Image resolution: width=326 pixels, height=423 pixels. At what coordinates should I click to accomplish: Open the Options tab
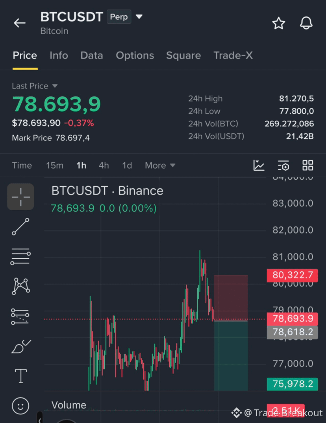tap(135, 55)
